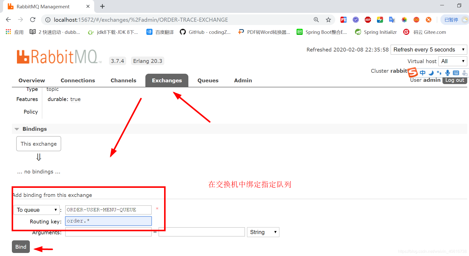Open the refresh interval dropdown
The height and width of the screenshot is (256, 469).
tap(429, 49)
